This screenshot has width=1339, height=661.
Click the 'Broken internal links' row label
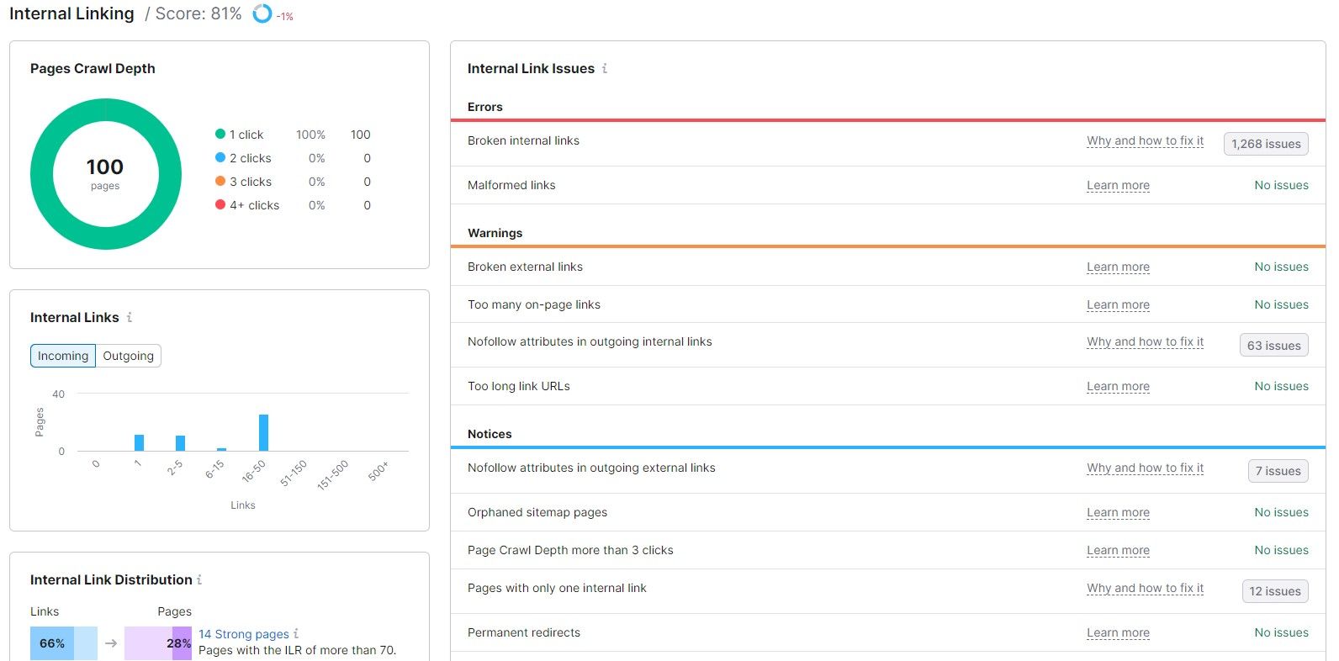point(523,140)
